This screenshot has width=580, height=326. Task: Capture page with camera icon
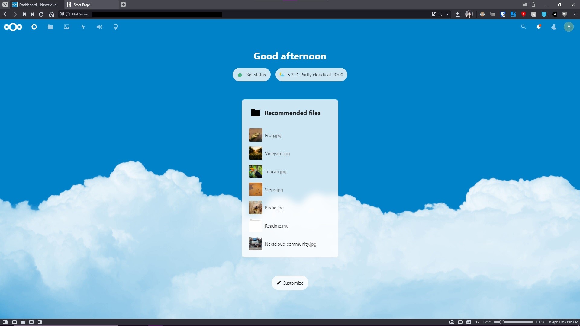pyautogui.click(x=452, y=322)
